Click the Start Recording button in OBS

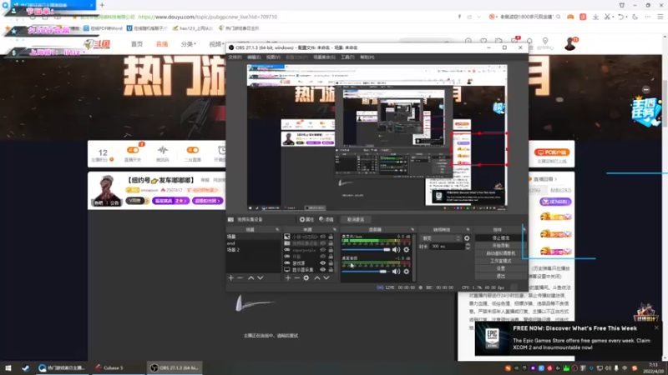pyautogui.click(x=500, y=246)
